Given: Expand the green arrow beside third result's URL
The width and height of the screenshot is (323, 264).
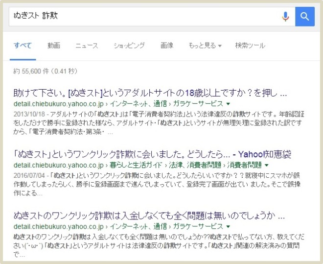Looking at the screenshot, I should [229, 227].
